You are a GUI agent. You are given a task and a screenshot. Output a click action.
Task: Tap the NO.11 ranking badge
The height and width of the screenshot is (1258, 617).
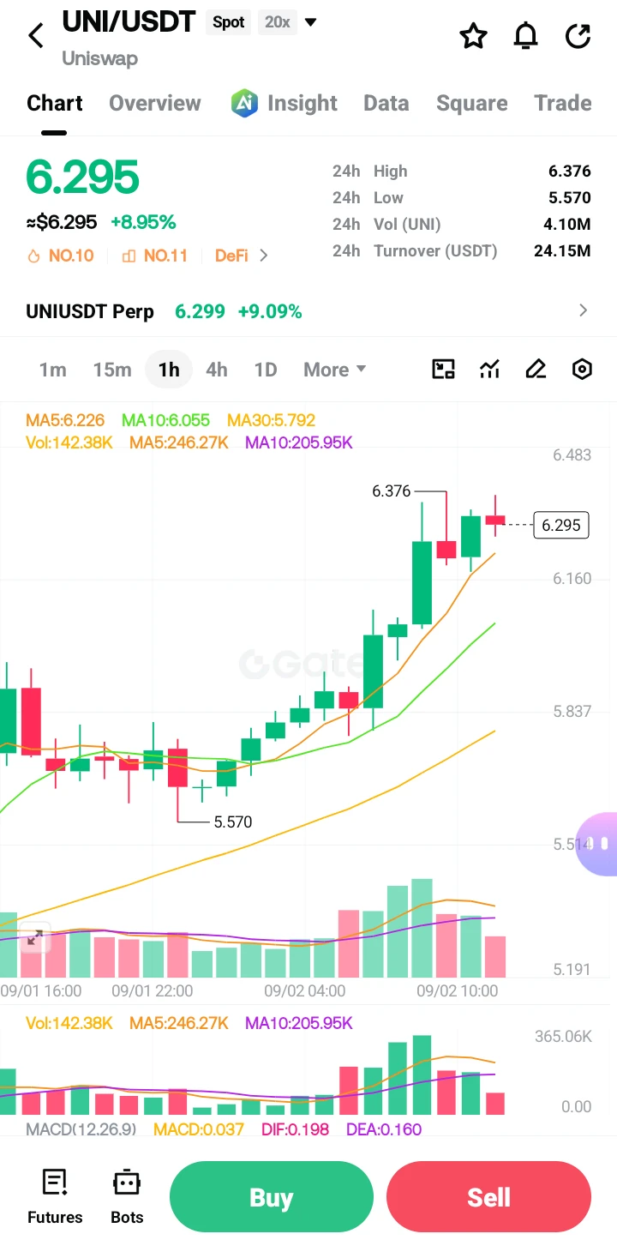pos(155,256)
